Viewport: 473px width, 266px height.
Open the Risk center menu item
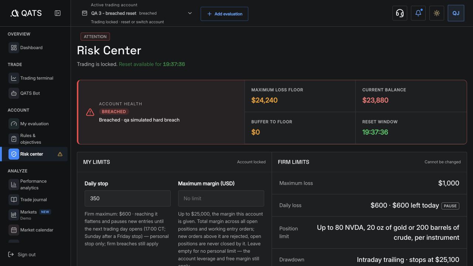[x=35, y=154]
